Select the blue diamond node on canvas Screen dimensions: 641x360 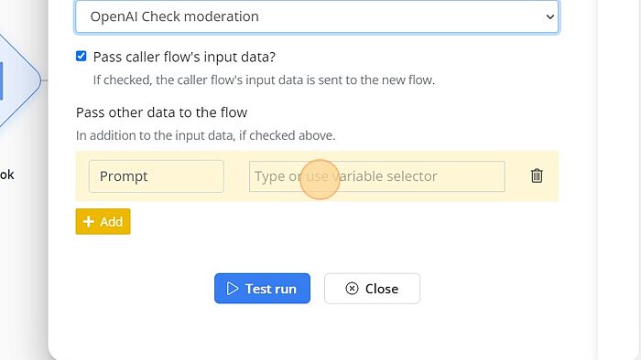(18, 80)
